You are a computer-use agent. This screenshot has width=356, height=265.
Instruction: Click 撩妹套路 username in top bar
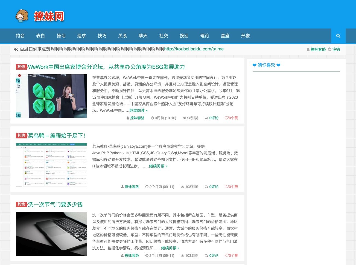pos(318,49)
